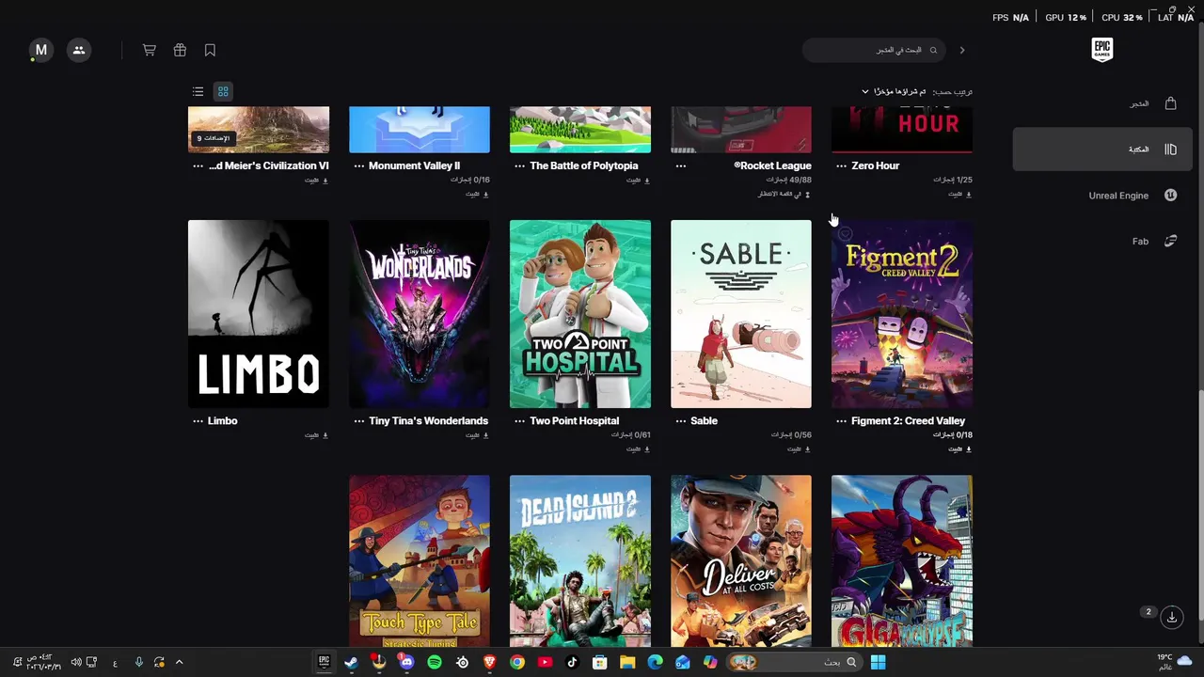This screenshot has width=1204, height=677.
Task: Select Tiny Tina's Wonderlands cover art
Action: (420, 314)
